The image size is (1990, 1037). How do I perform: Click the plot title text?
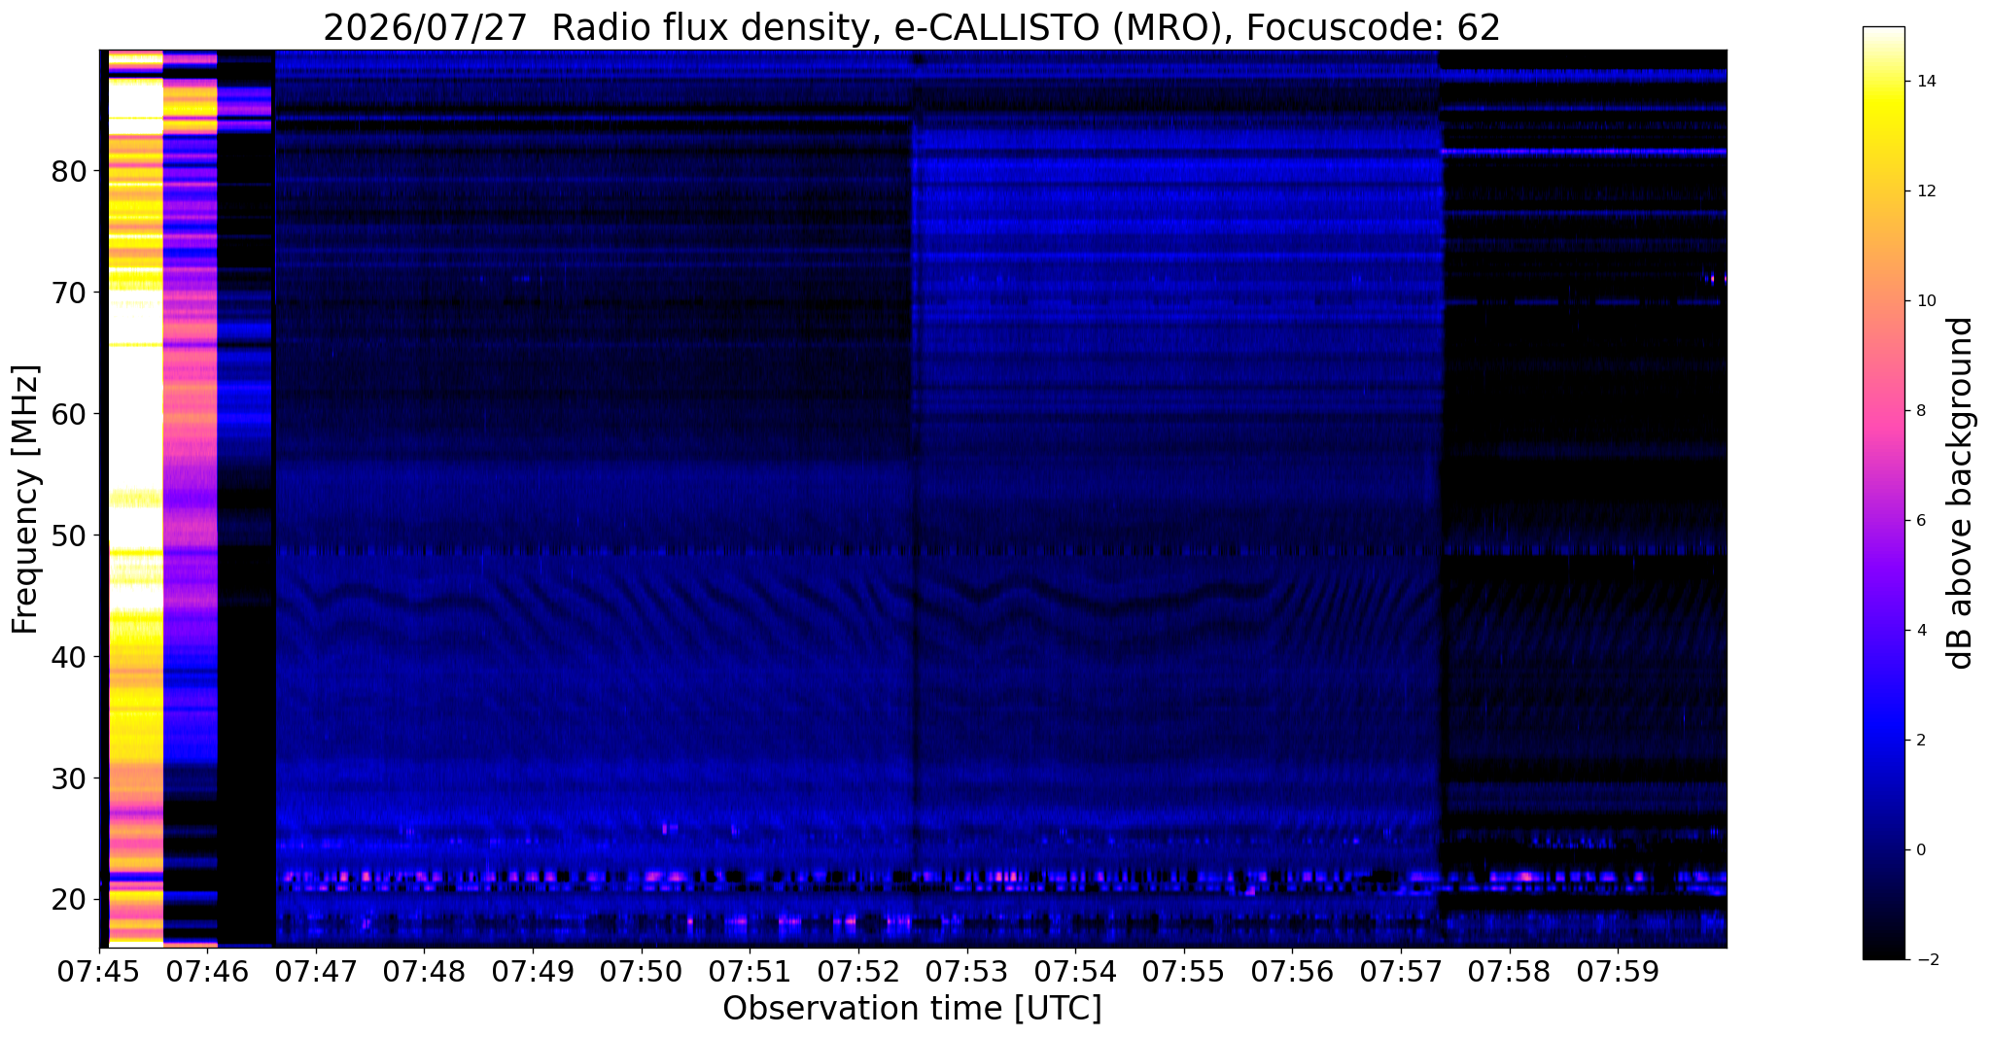(x=912, y=27)
